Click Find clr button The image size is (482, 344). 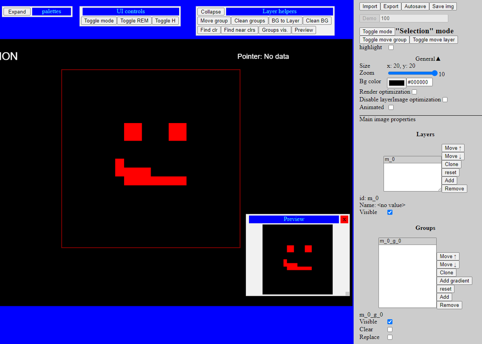click(x=209, y=30)
